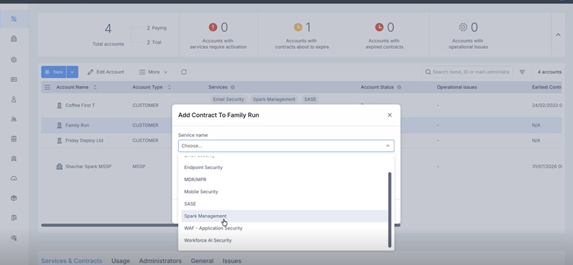573x265 pixels.
Task: Choose WAF - Application Security option
Action: 284,228
